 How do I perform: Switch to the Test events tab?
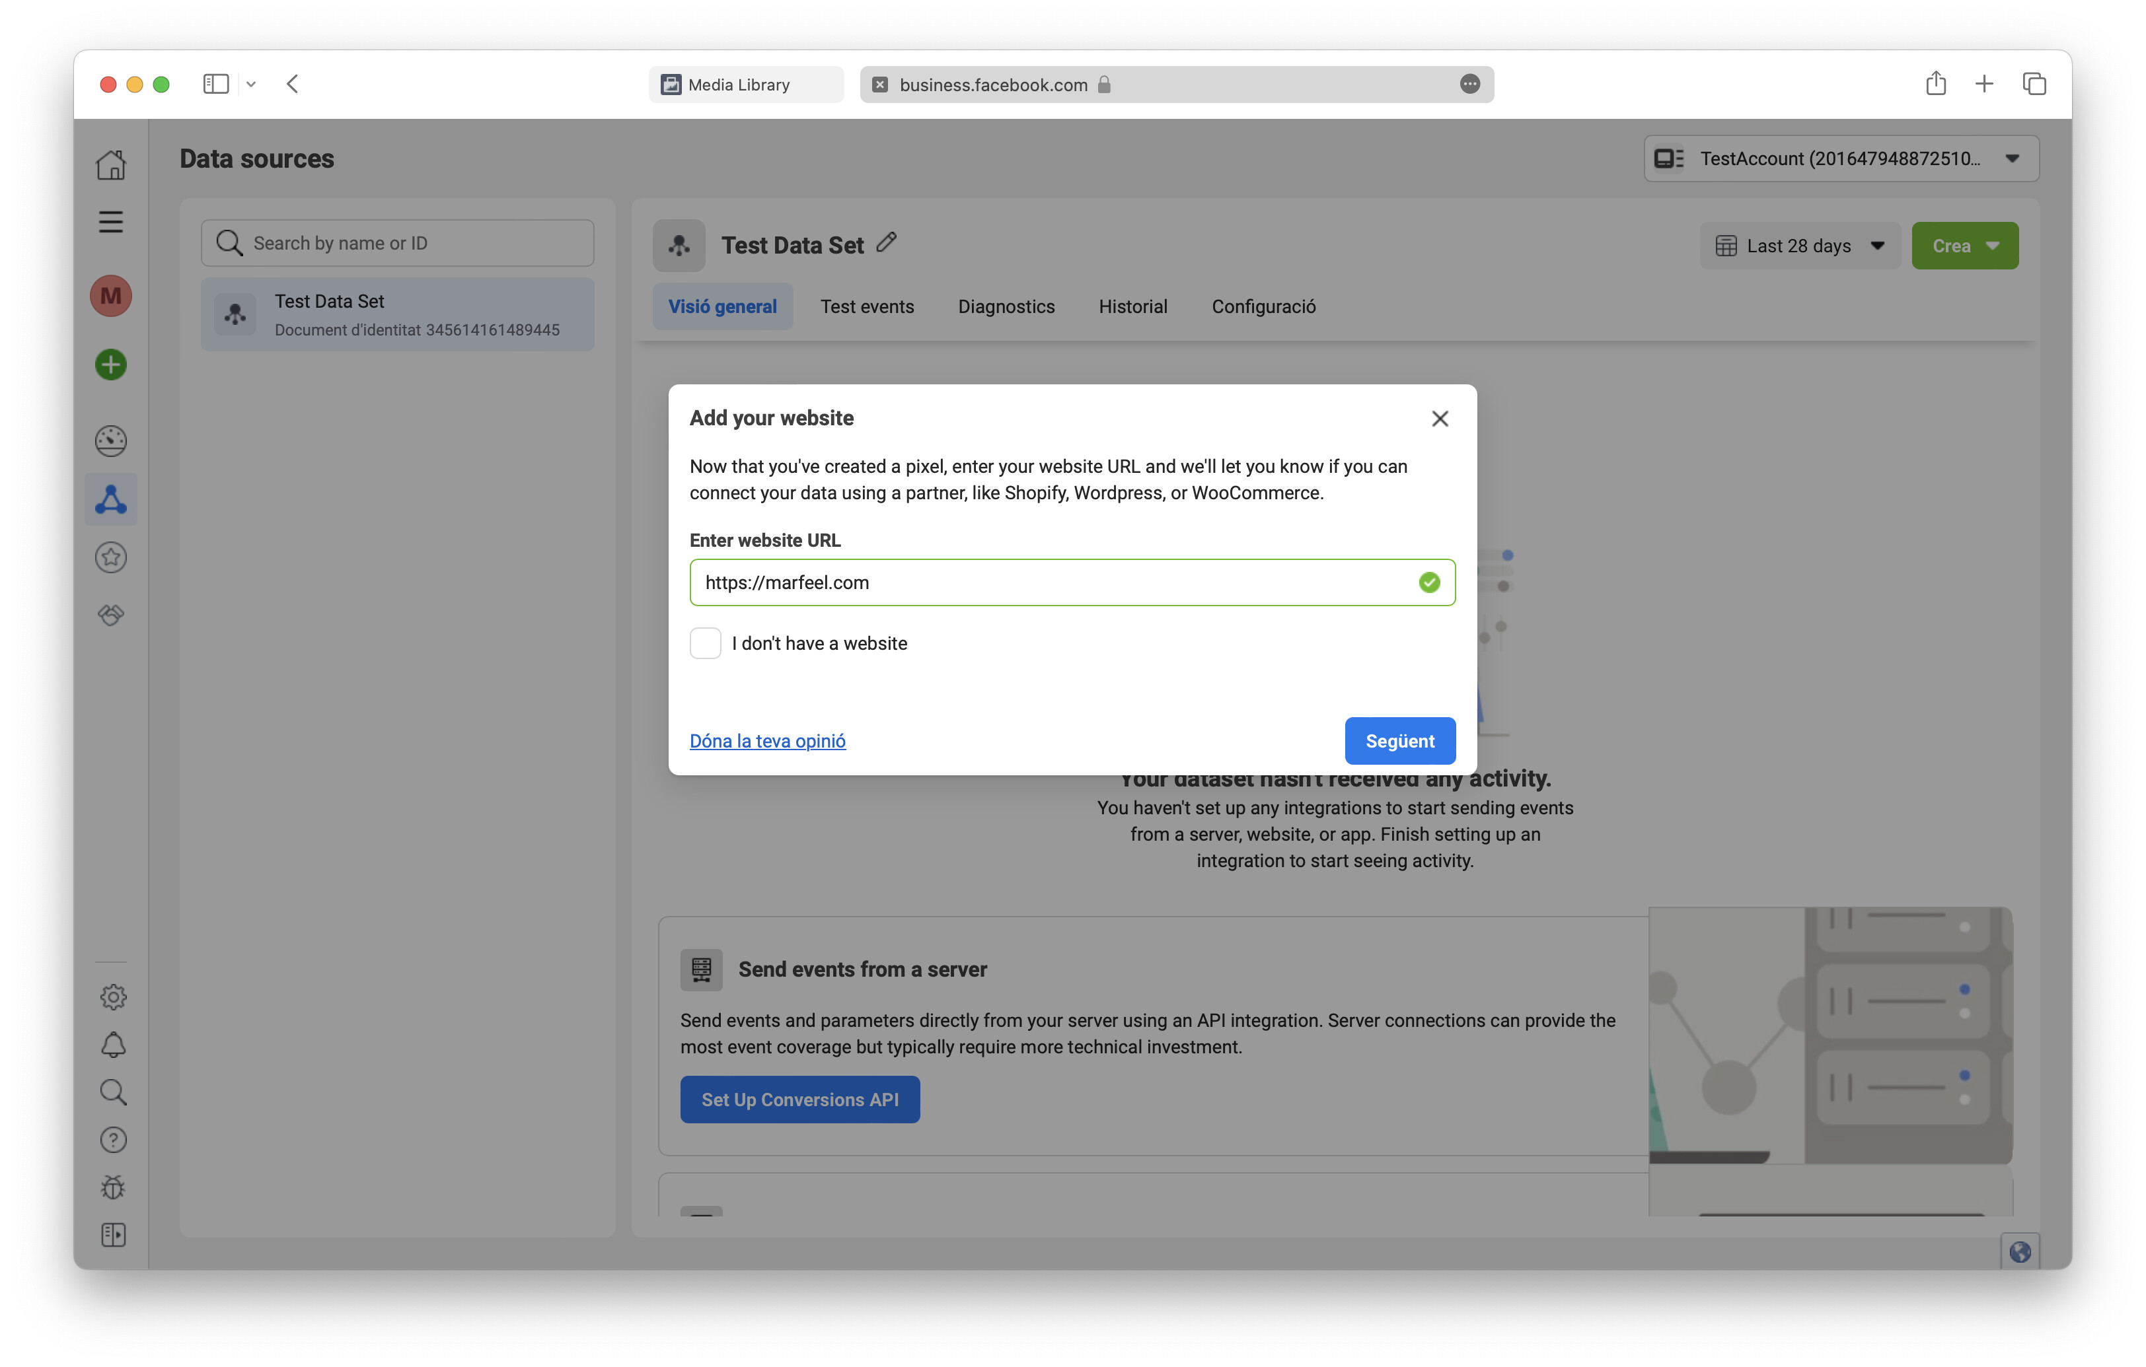[867, 306]
